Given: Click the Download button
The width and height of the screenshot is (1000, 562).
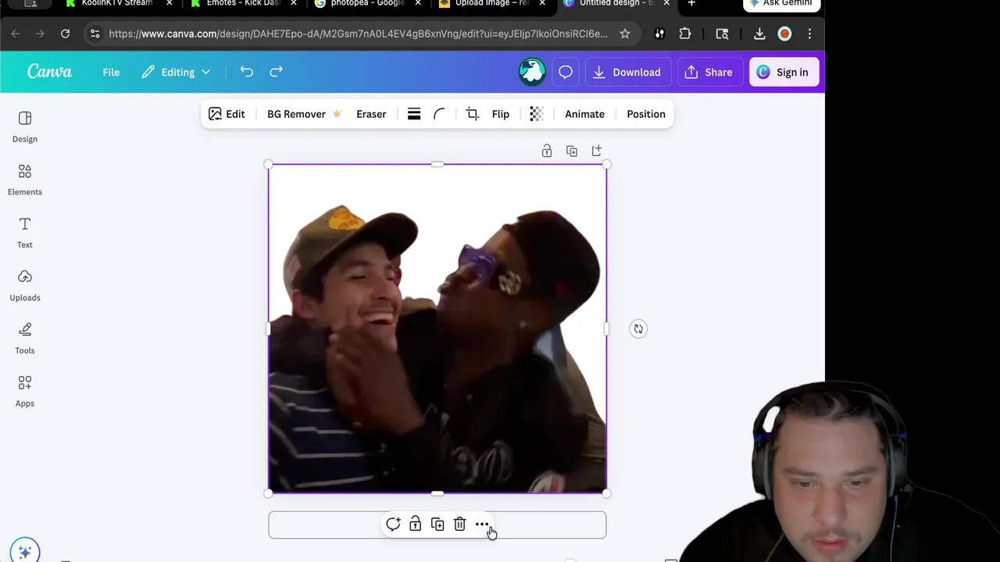Looking at the screenshot, I should (627, 72).
